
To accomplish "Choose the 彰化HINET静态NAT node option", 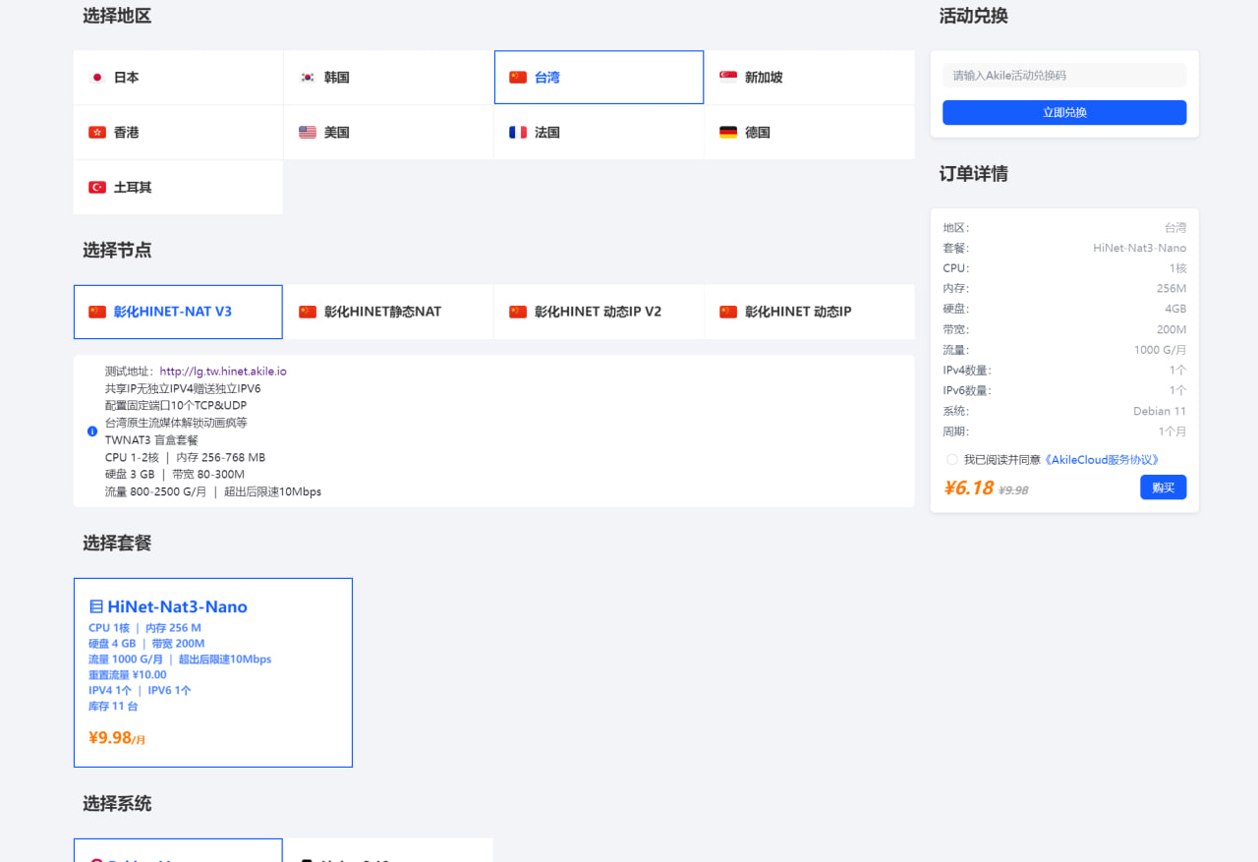I will (388, 311).
